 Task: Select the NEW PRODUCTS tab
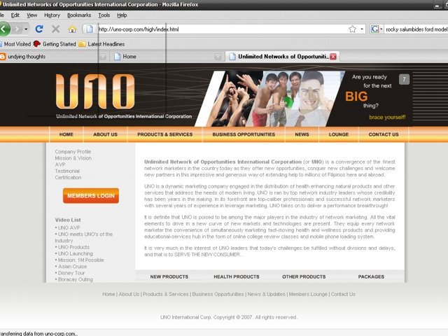(169, 276)
